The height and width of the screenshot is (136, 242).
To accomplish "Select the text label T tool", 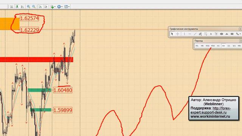I will coord(216,34).
